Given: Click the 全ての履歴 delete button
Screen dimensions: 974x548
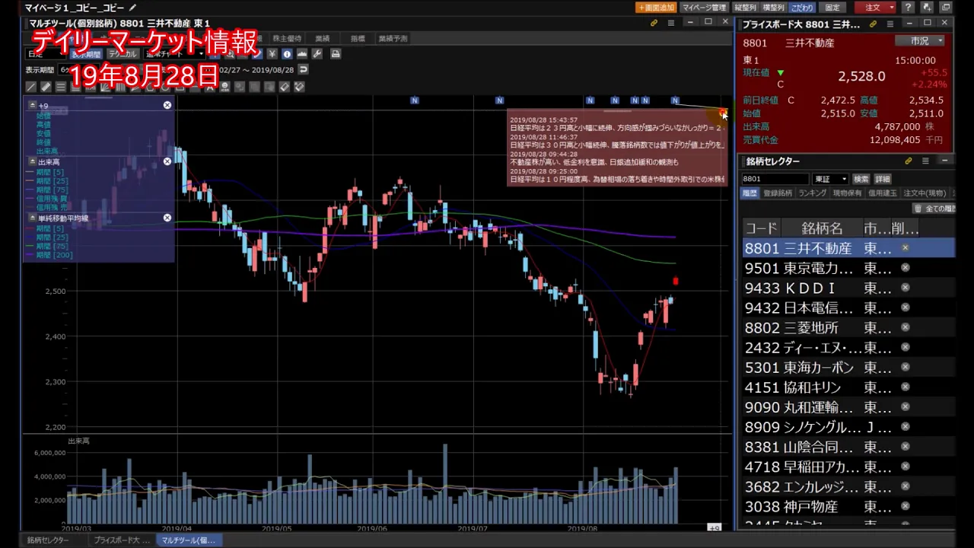Looking at the screenshot, I should pyautogui.click(x=934, y=209).
